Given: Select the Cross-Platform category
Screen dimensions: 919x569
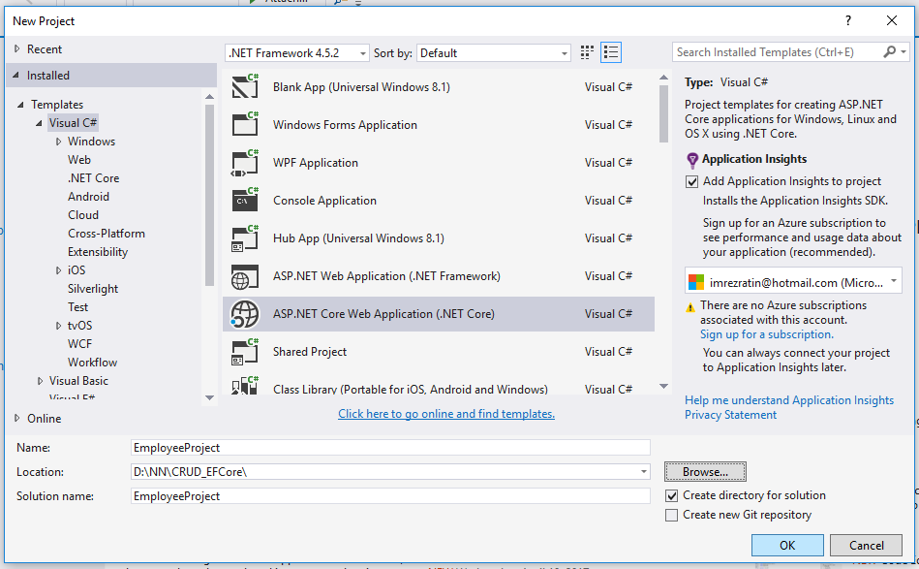Looking at the screenshot, I should 107,234.
